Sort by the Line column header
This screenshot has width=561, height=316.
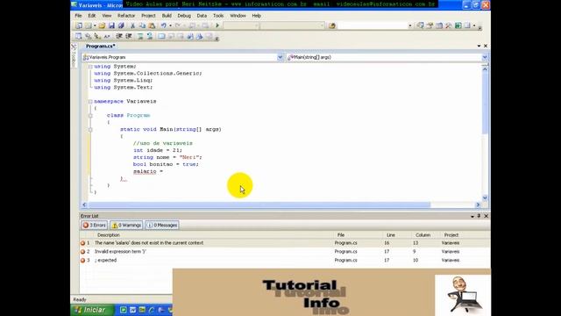pos(391,235)
